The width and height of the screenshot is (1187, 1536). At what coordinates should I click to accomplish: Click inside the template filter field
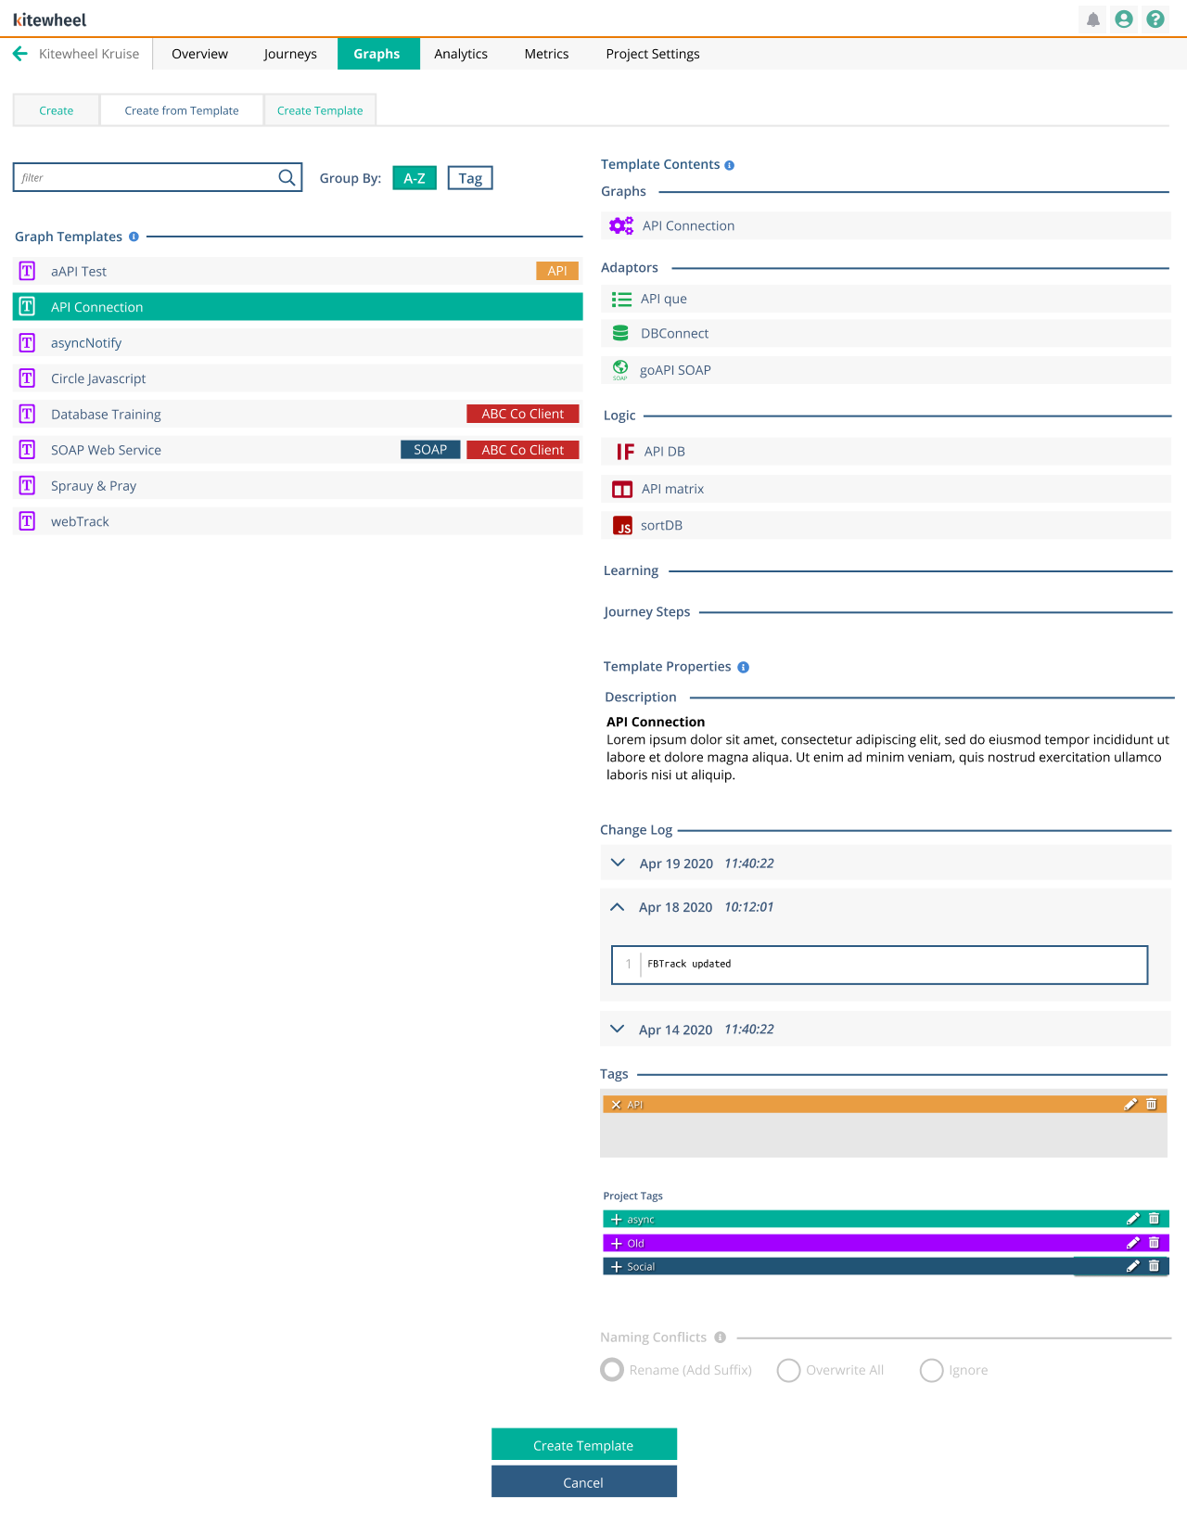139,176
